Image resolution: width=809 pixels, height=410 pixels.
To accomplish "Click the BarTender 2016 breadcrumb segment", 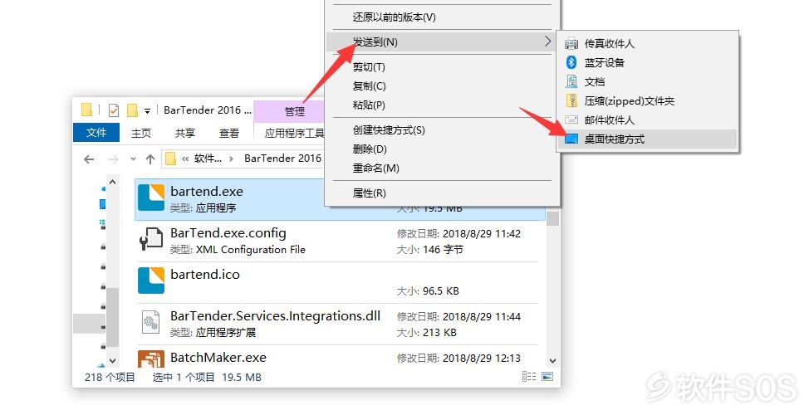I will pos(282,159).
